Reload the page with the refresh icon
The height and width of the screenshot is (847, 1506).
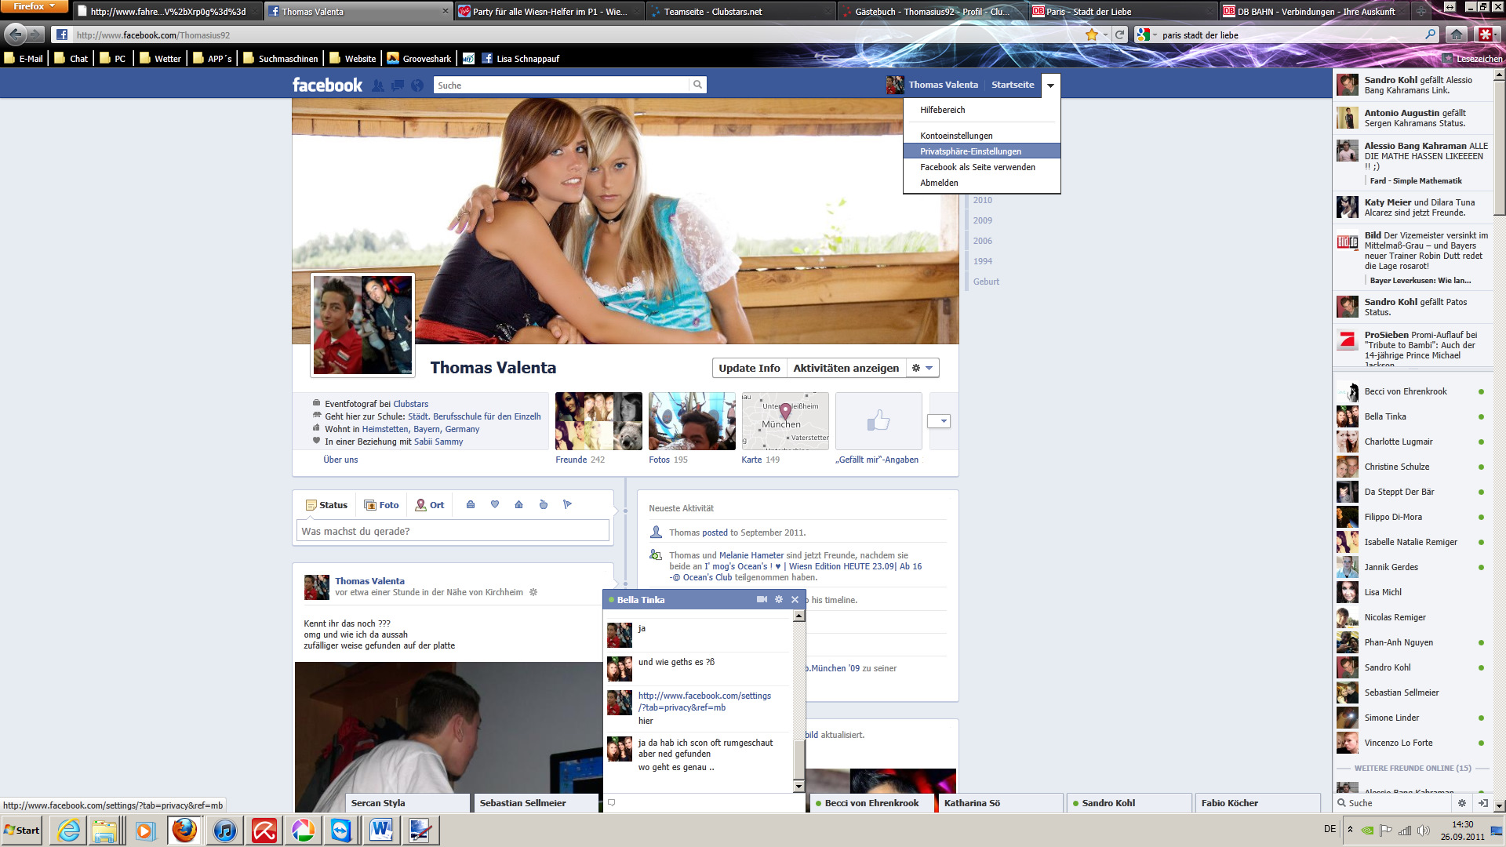pyautogui.click(x=1120, y=35)
